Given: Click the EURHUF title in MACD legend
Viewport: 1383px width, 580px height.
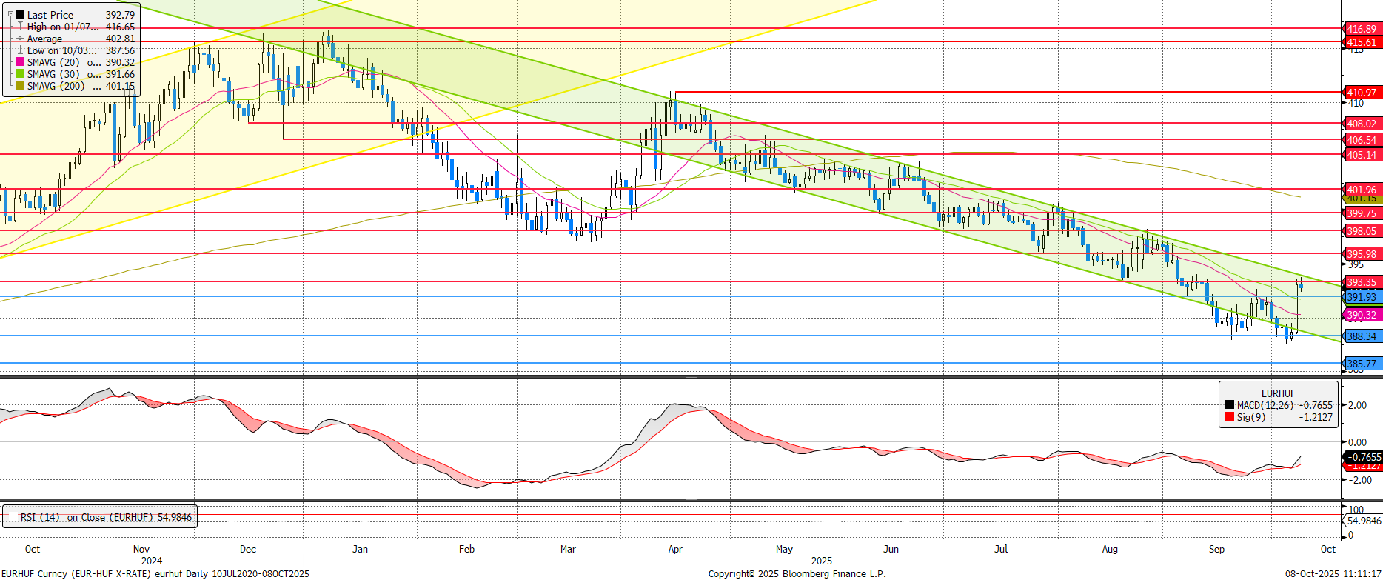Looking at the screenshot, I should 1278,393.
